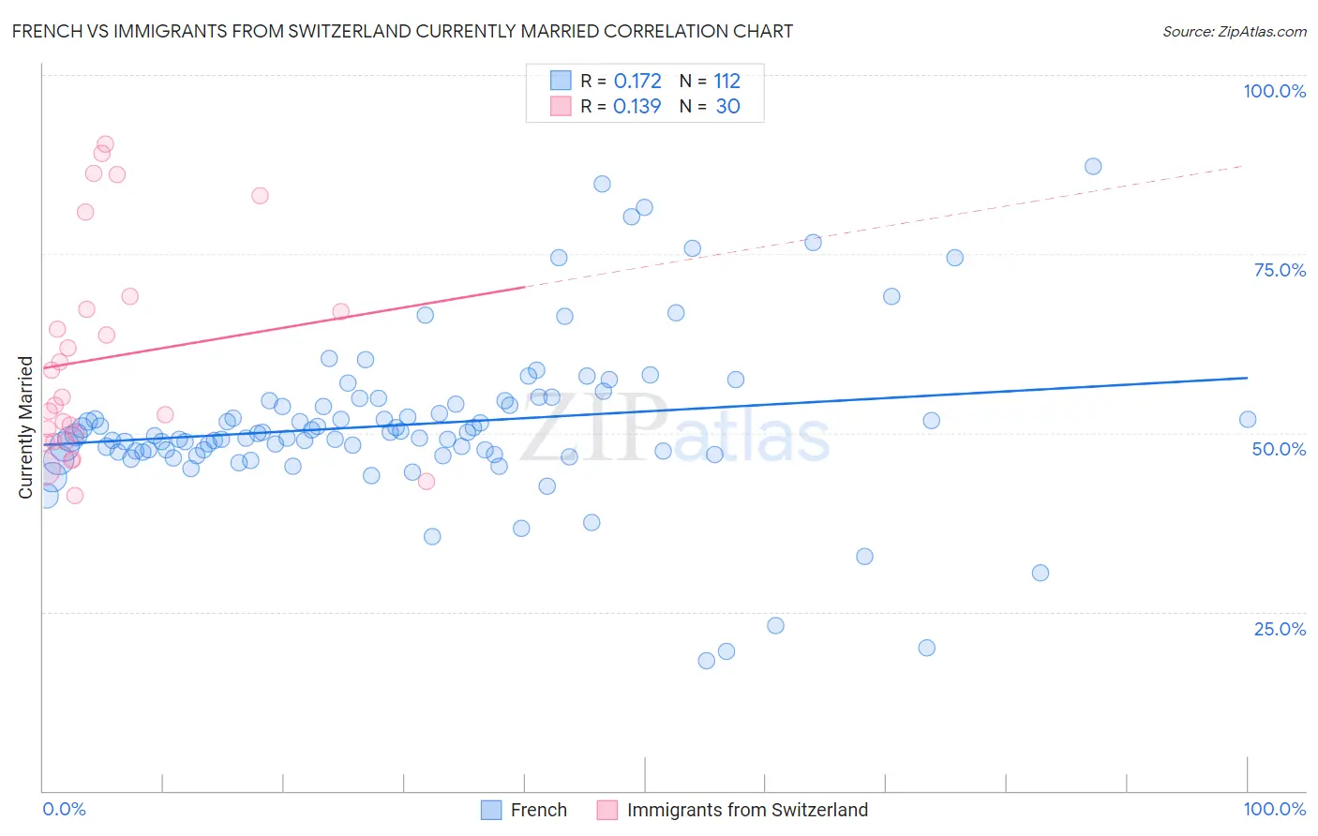Image resolution: width=1318 pixels, height=836 pixels.
Task: Click the pink Immigrants from Switzerland legend swatch
Action: click(607, 810)
